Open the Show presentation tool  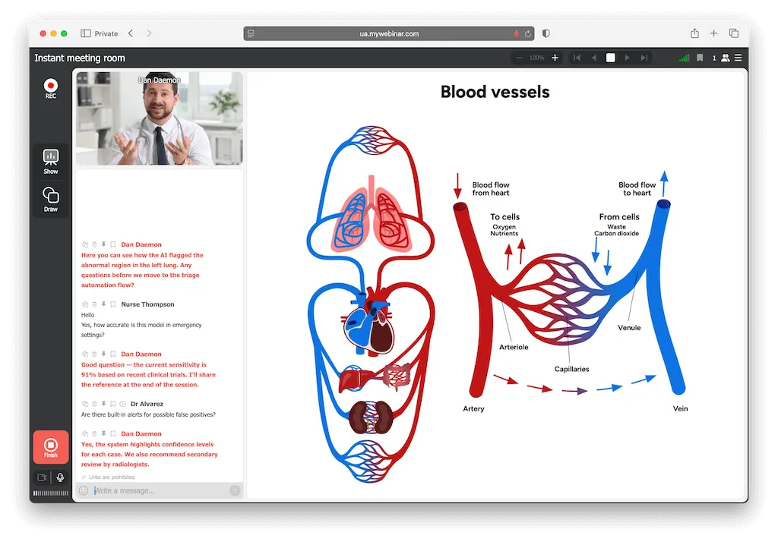click(51, 160)
